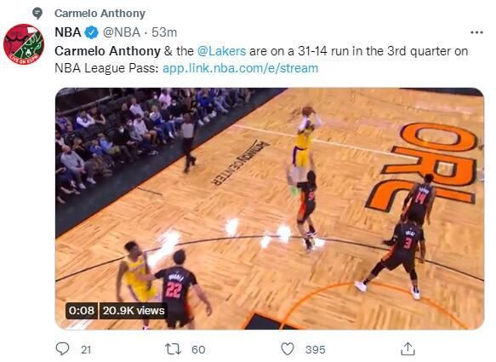Image resolution: width=496 pixels, height=362 pixels.
Task: Click the retweet arrows icon
Action: (173, 349)
